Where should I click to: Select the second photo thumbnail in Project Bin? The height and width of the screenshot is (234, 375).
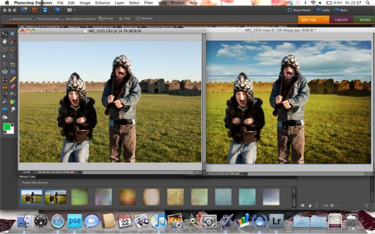click(x=56, y=197)
